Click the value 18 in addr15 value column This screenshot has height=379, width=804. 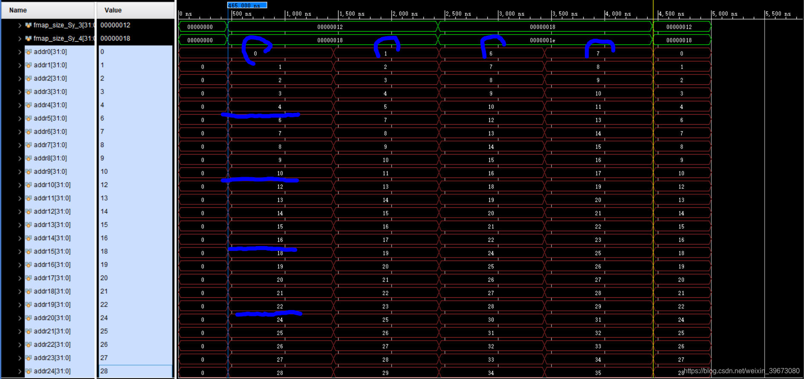(x=104, y=252)
